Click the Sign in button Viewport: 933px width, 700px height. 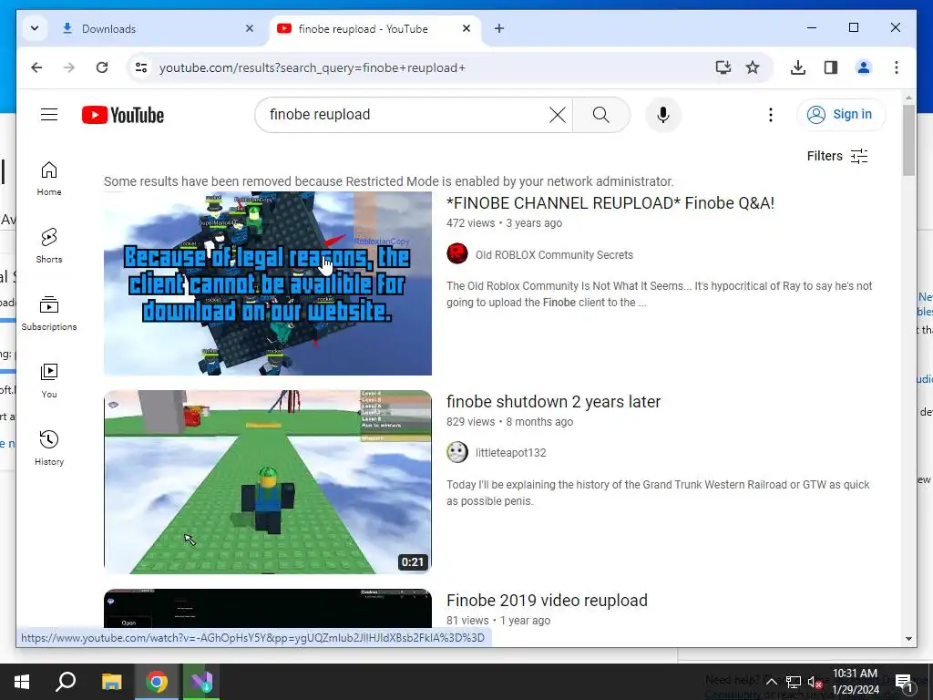tap(841, 114)
